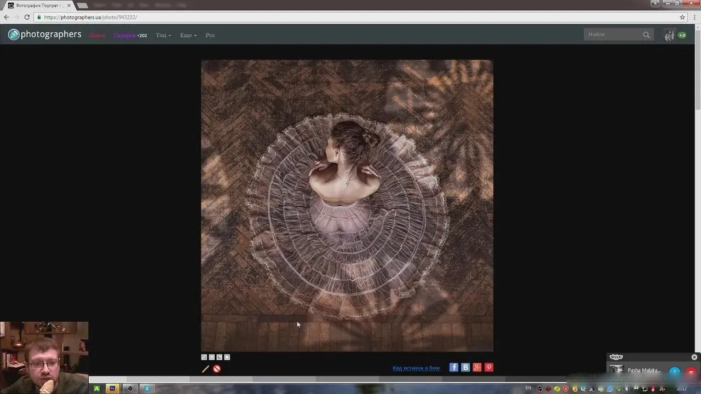Share photo on VK
The image size is (701, 394).
[x=466, y=367]
